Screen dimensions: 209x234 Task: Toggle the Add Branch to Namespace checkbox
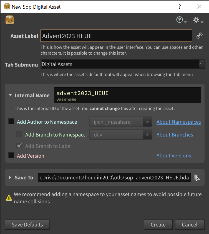19,135
